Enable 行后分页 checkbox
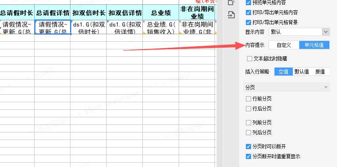The width and height of the screenshot is (337, 167). [x=249, y=109]
